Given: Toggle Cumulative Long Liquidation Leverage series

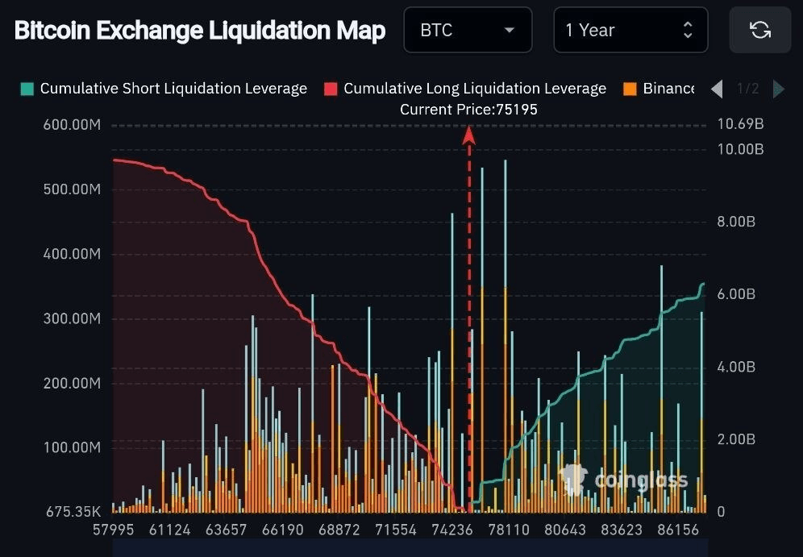Looking at the screenshot, I should 474,89.
